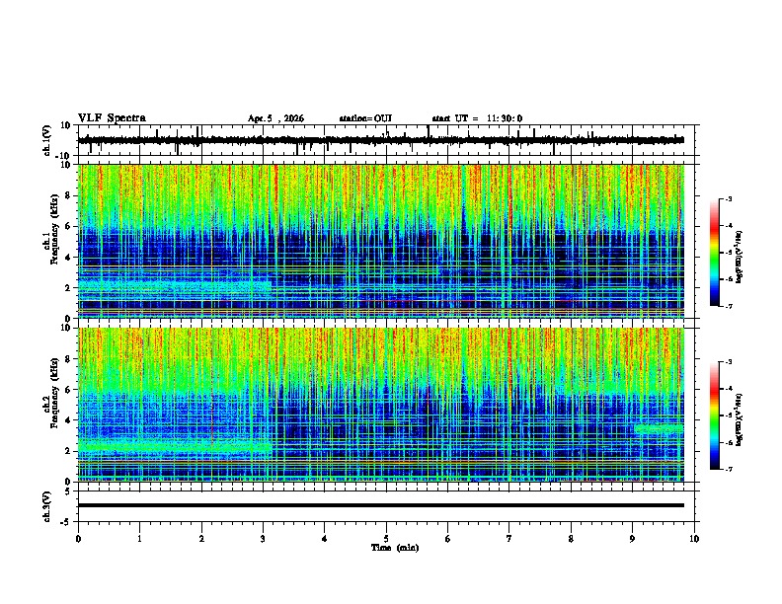Click the "8" kHz tick on ch.1 spectrogram

pos(68,195)
